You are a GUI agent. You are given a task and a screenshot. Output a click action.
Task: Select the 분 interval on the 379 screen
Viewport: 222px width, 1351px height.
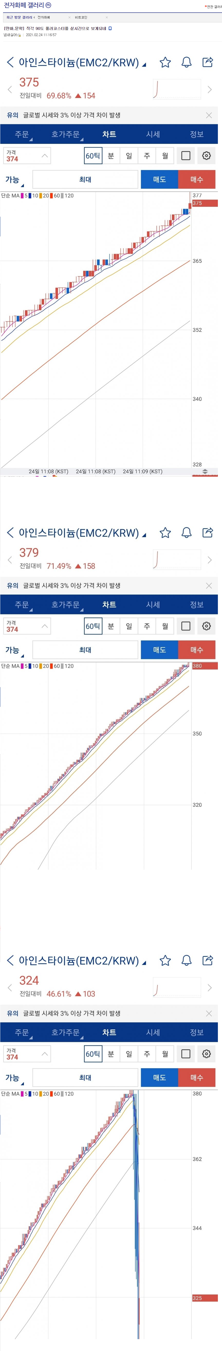click(111, 626)
